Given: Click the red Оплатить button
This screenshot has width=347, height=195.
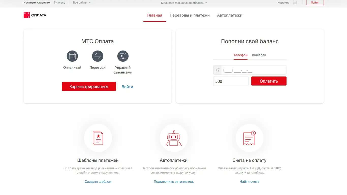Looking at the screenshot, I should 269,81.
